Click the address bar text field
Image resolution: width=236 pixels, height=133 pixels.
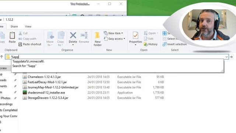[x=117, y=57]
